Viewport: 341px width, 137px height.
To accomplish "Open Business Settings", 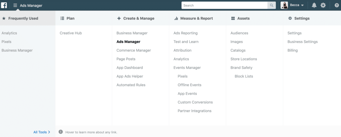I will [x=302, y=41].
